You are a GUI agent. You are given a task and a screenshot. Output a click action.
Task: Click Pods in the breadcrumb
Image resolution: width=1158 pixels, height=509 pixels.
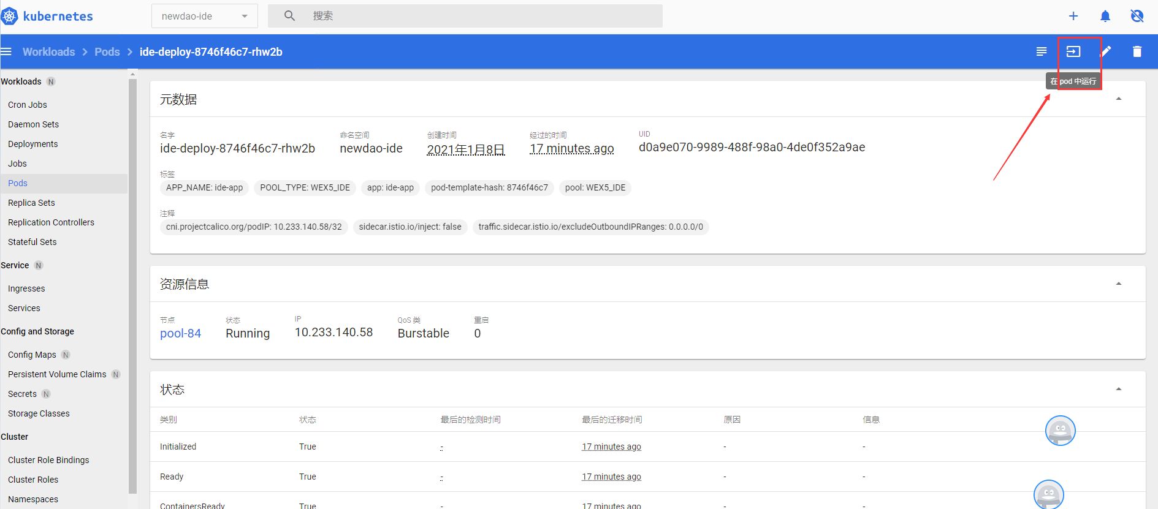pos(107,52)
